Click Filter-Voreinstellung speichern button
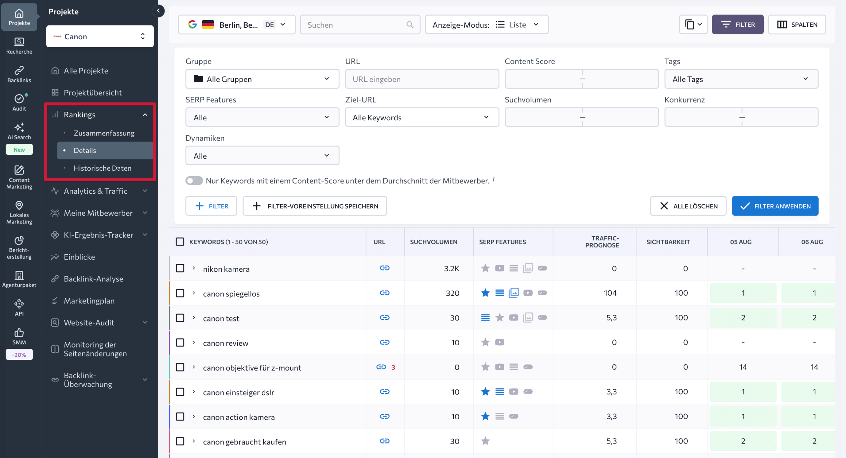This screenshot has height=458, width=846. (315, 206)
